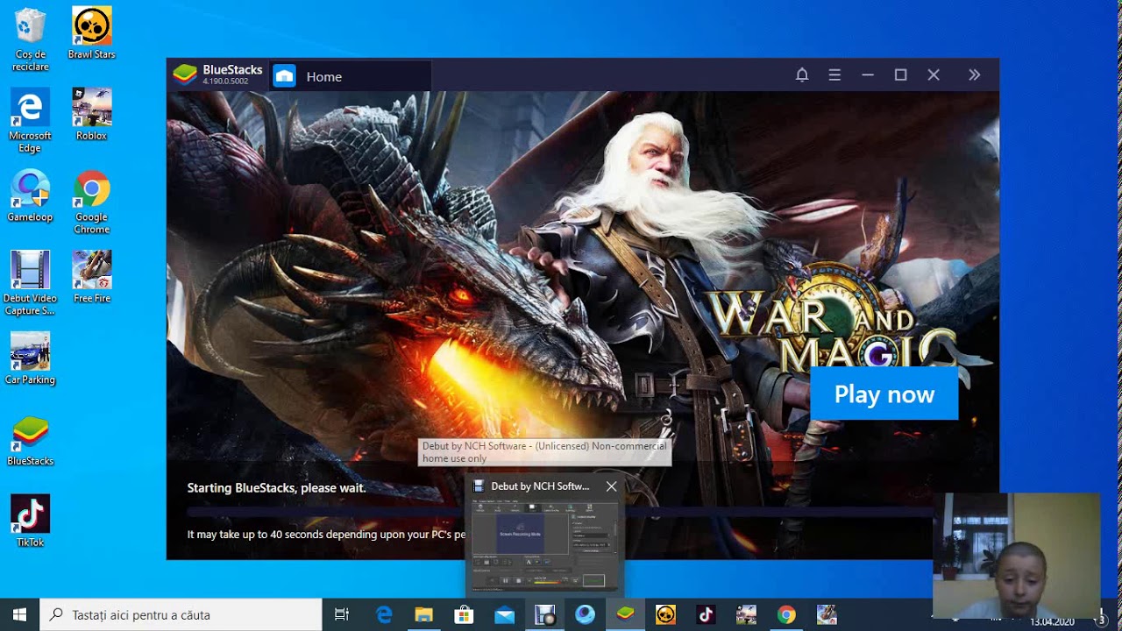Close the Debut taskbar preview popup
1122x631 pixels.
611,486
